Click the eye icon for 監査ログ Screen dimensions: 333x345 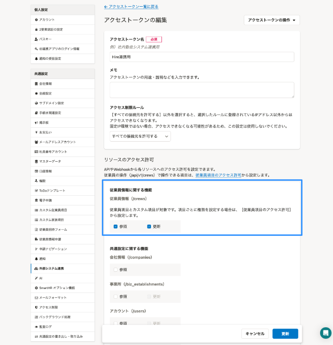[x=36, y=326]
